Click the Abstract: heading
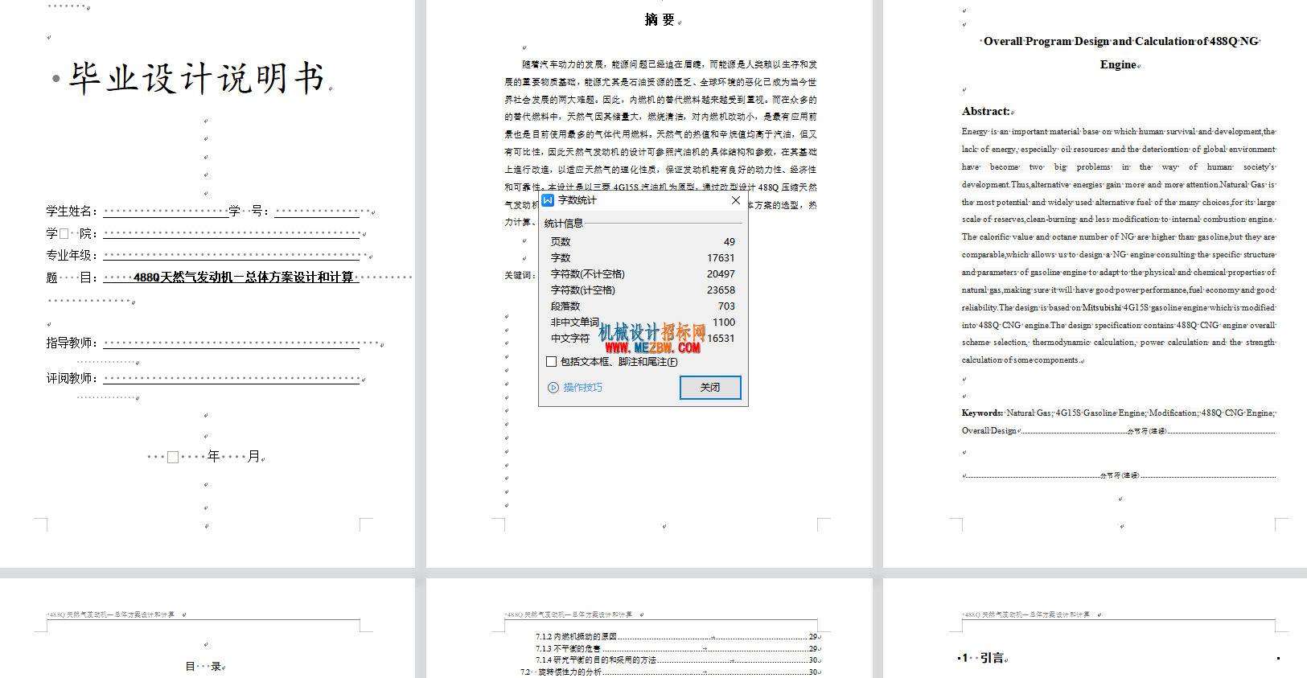The width and height of the screenshot is (1307, 678). [x=985, y=111]
